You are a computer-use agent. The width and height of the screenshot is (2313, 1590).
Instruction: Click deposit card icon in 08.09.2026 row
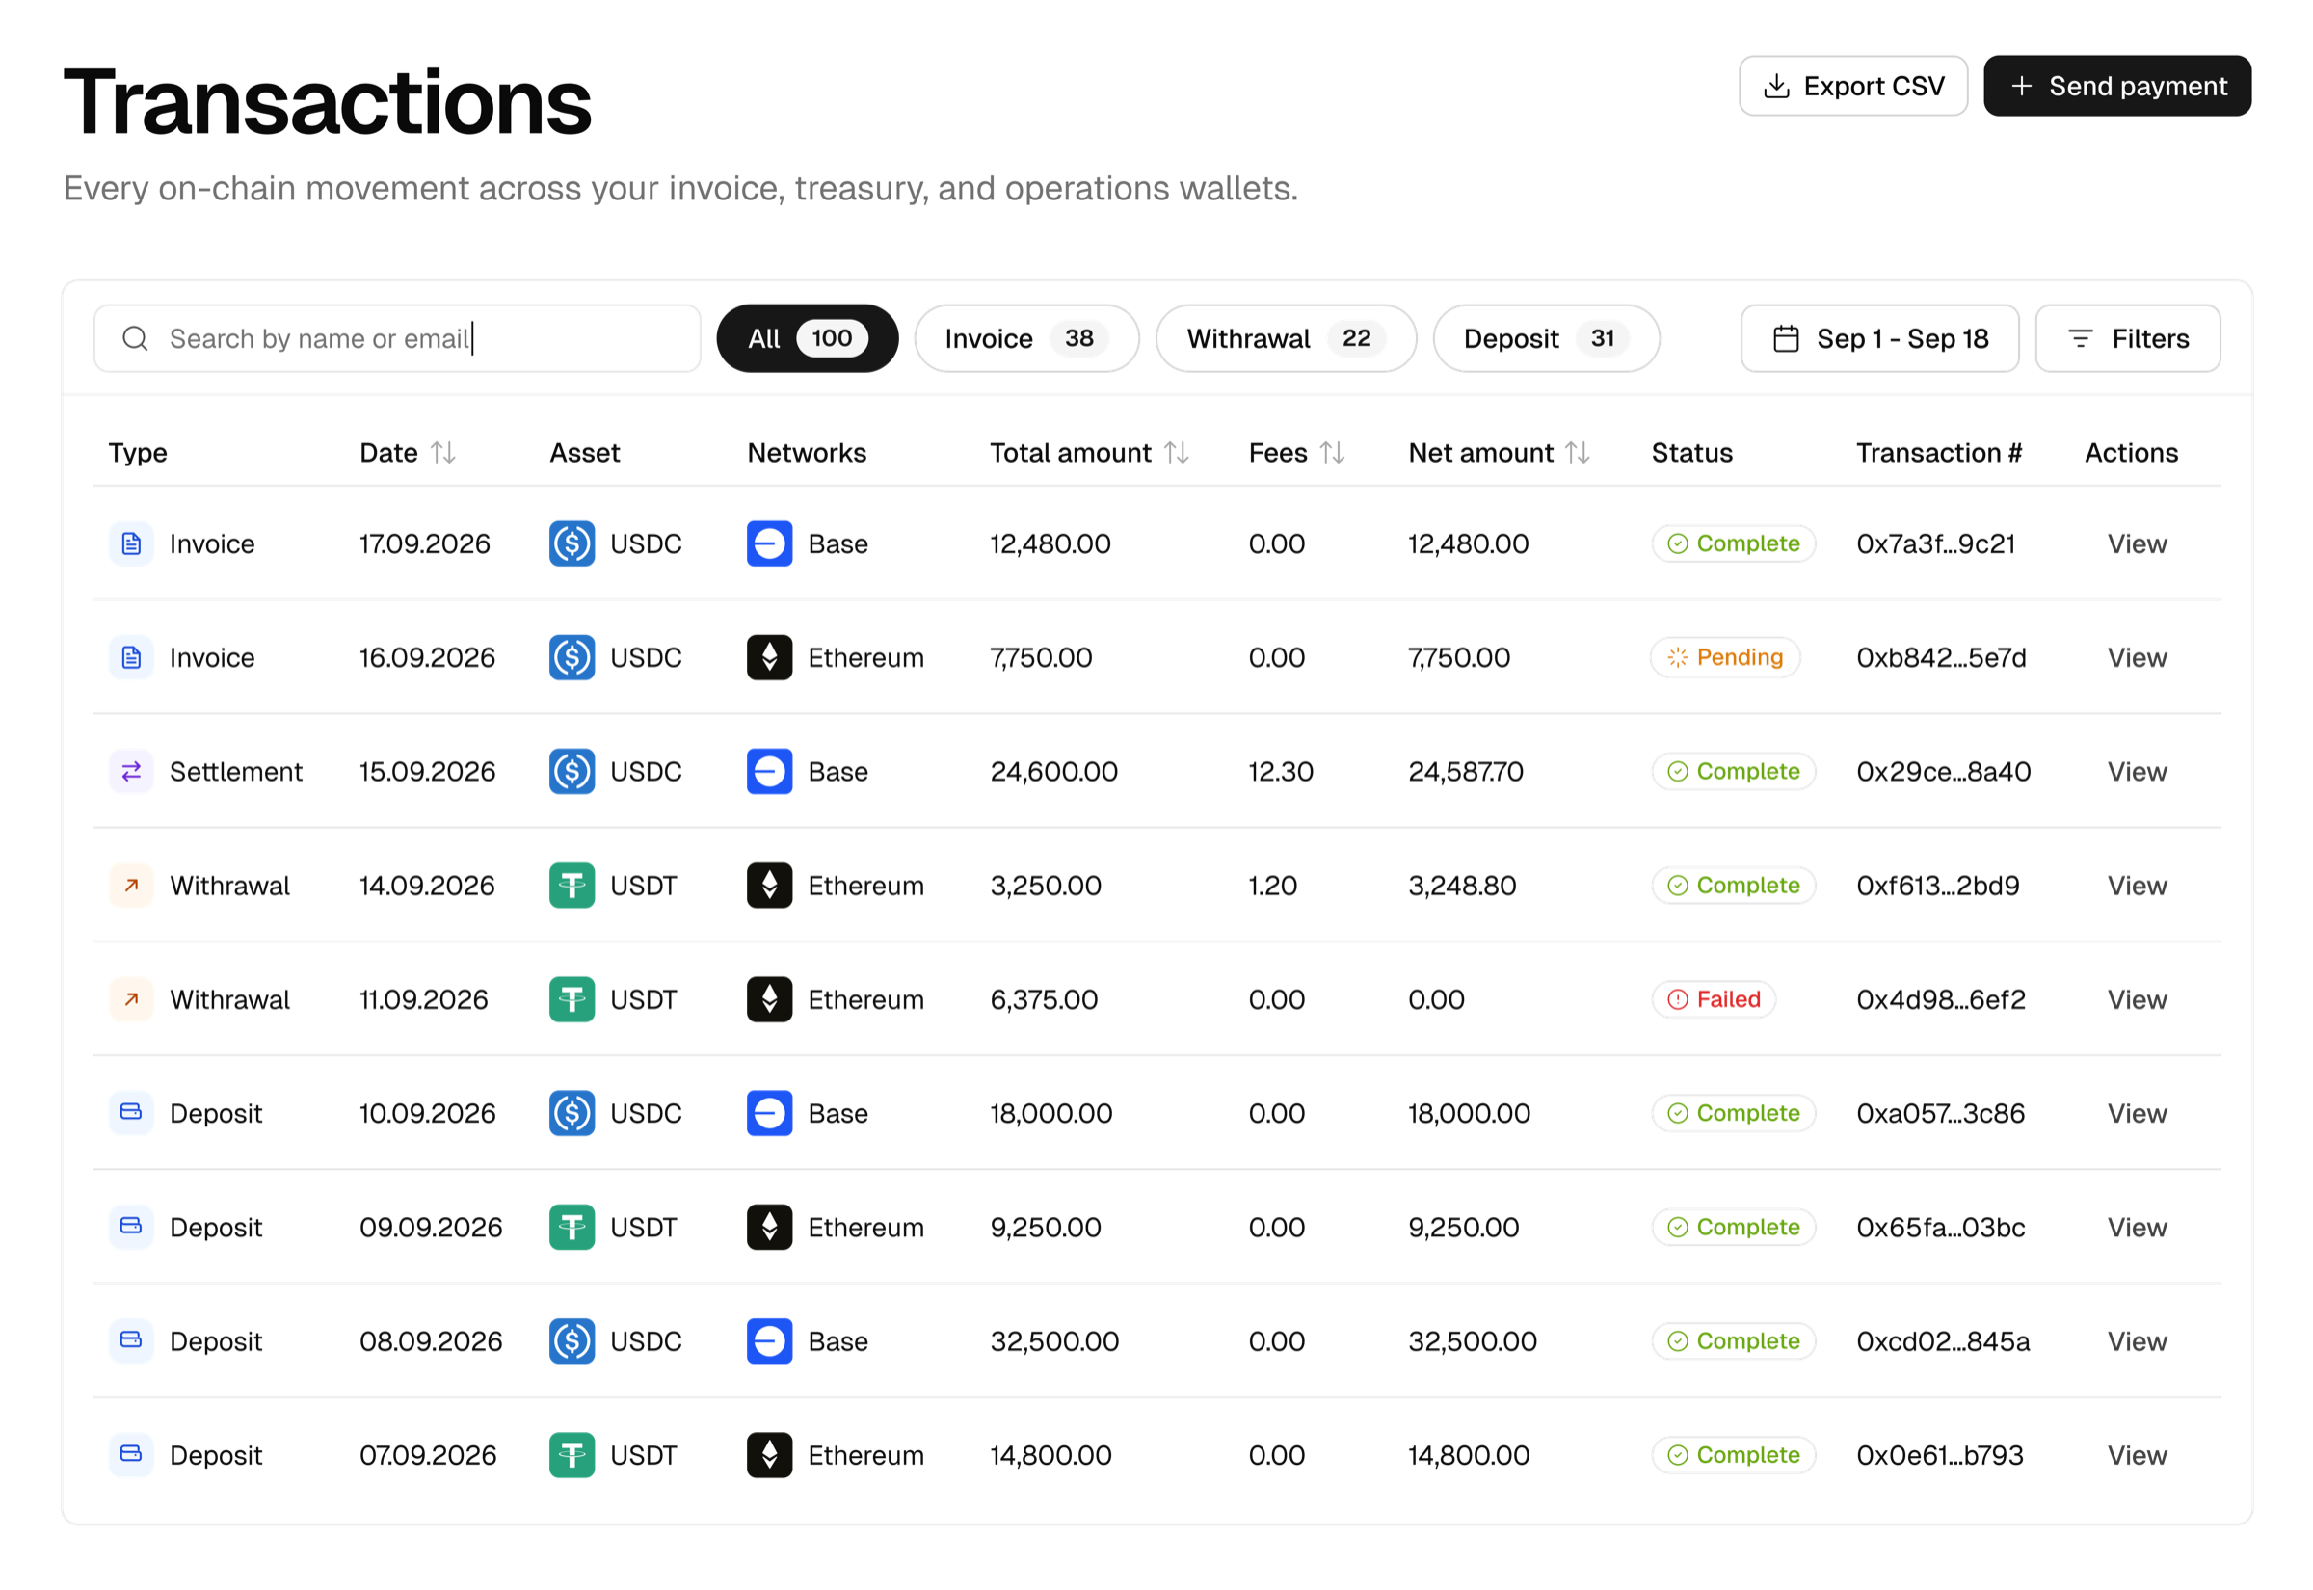pyautogui.click(x=131, y=1341)
